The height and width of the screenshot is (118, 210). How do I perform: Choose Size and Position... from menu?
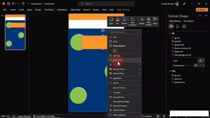[125, 106]
